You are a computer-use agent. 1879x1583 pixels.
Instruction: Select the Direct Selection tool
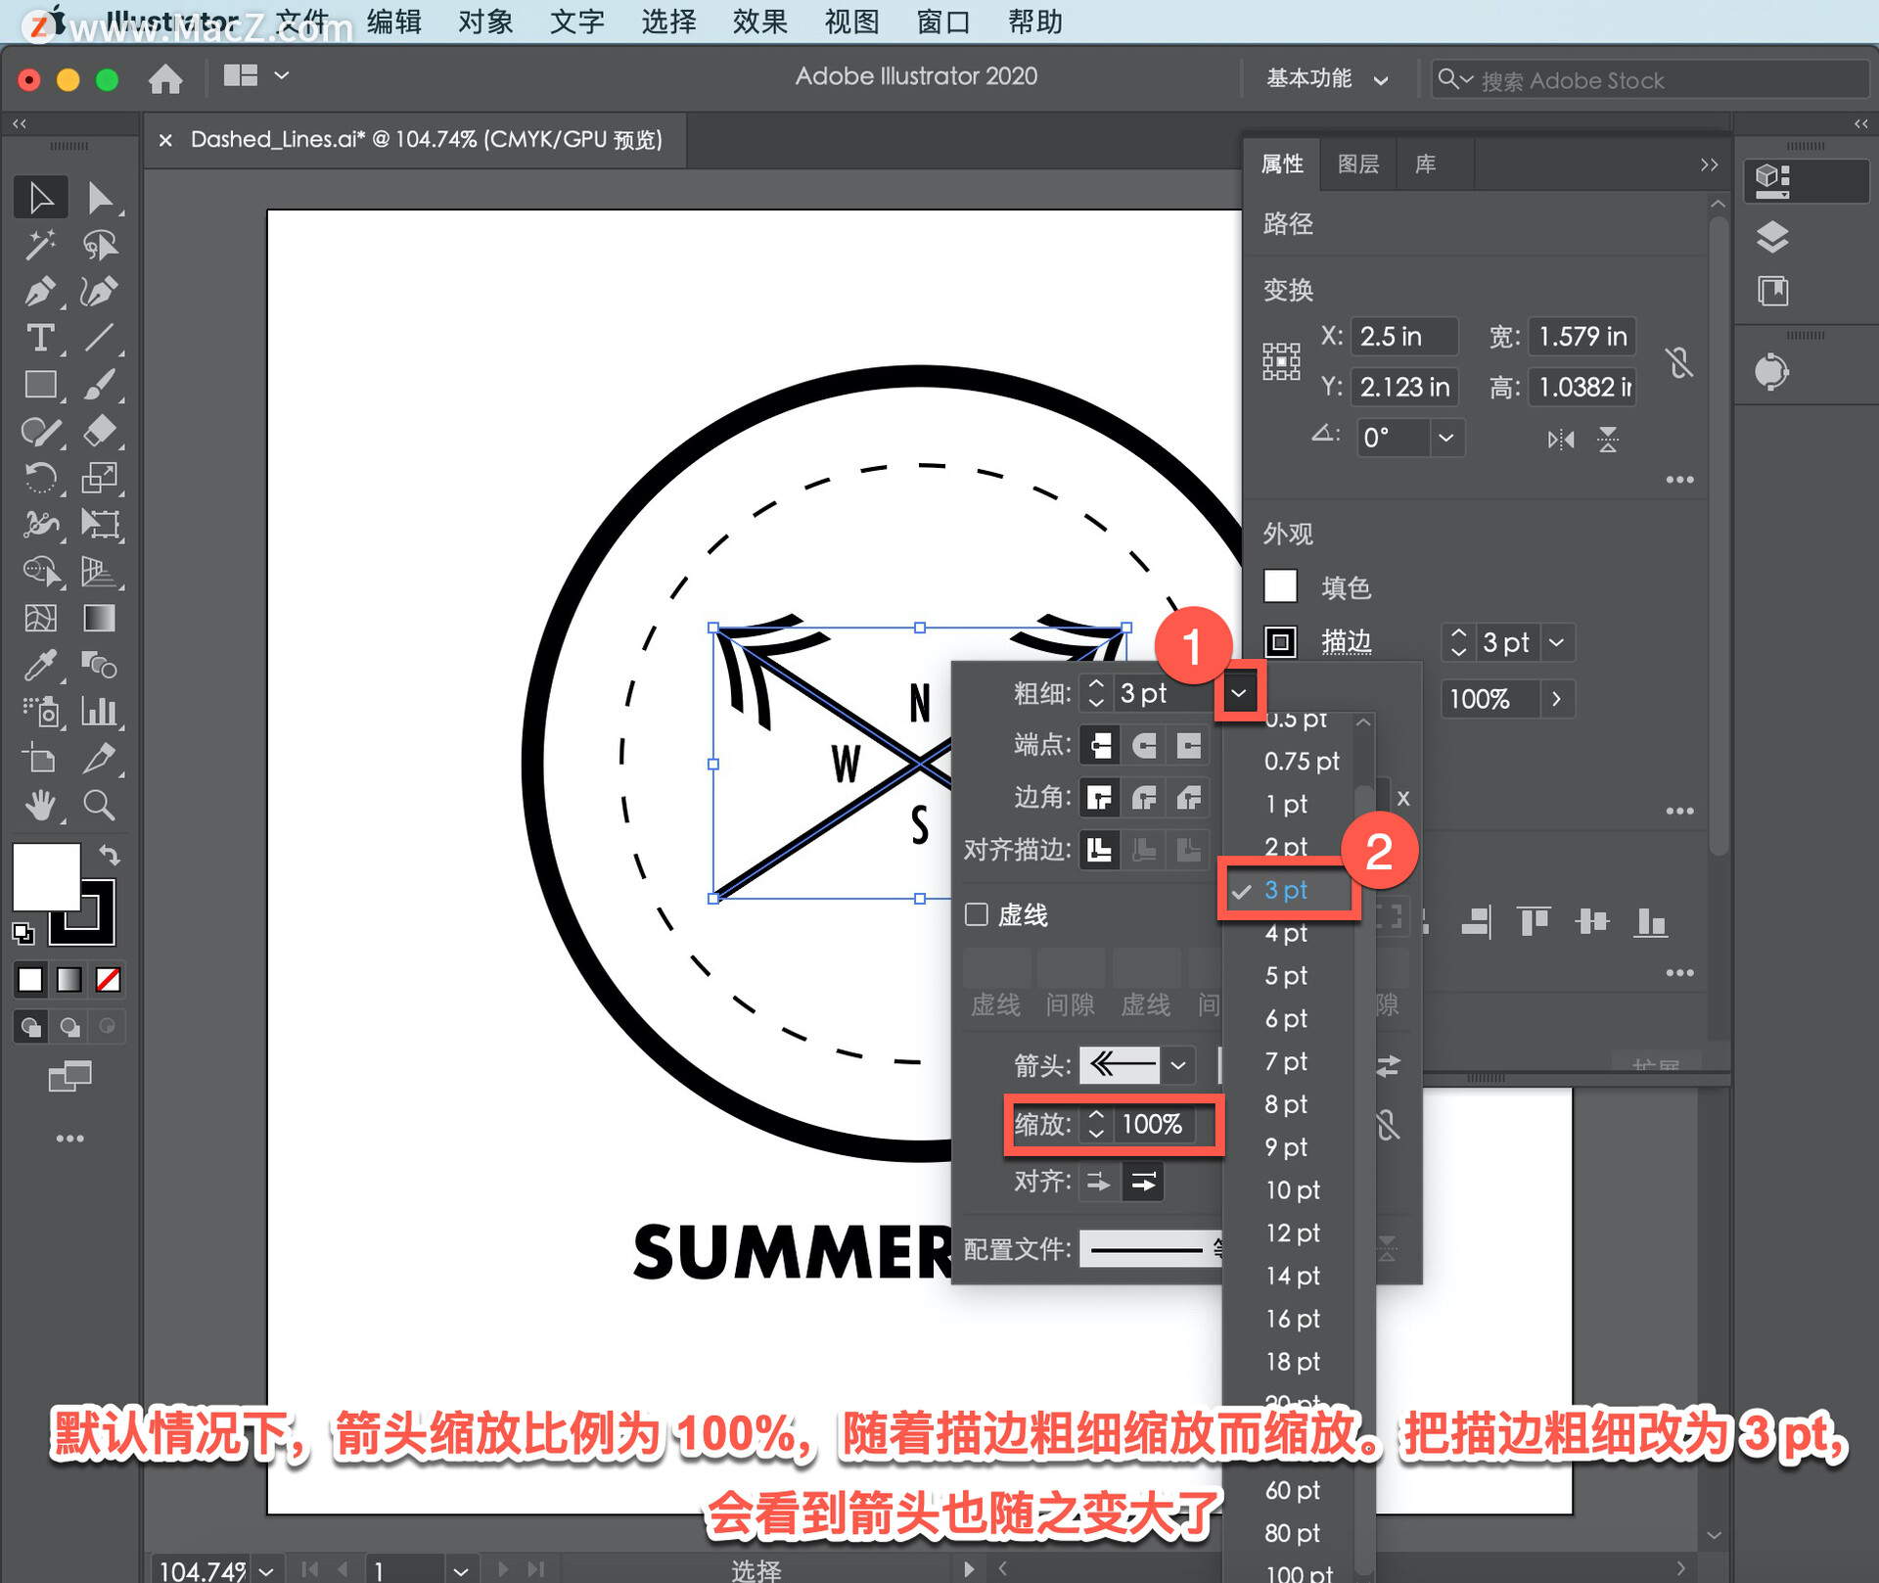[100, 198]
